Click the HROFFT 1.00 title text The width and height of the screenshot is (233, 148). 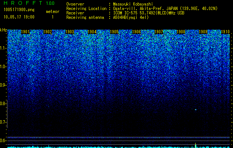coord(29,3)
